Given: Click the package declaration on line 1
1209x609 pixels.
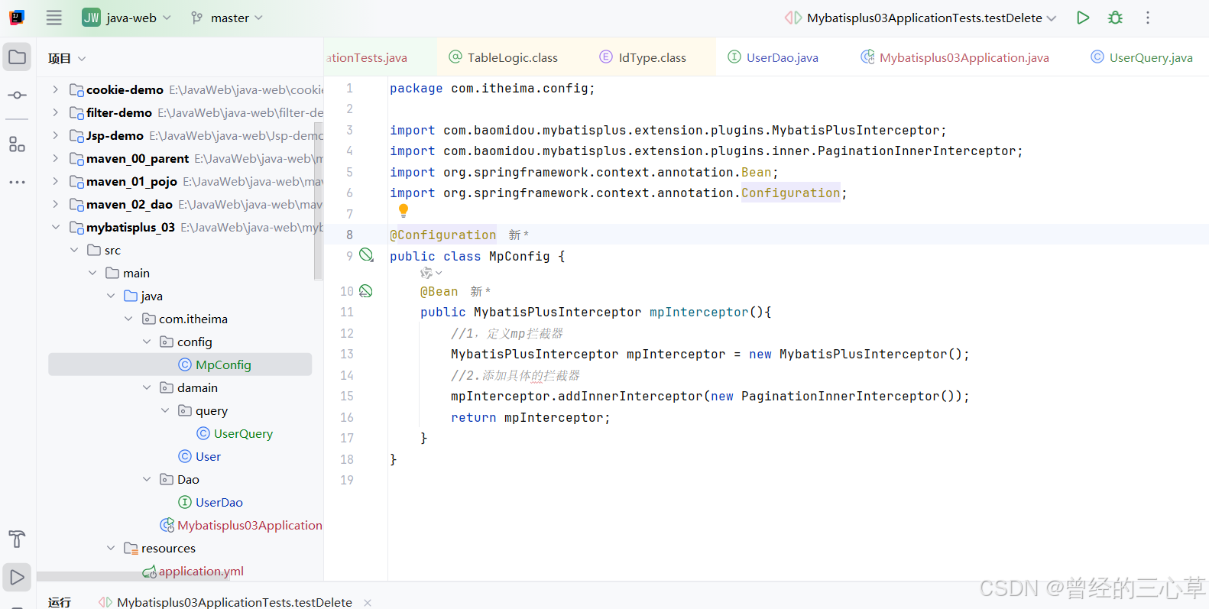Looking at the screenshot, I should [x=492, y=89].
